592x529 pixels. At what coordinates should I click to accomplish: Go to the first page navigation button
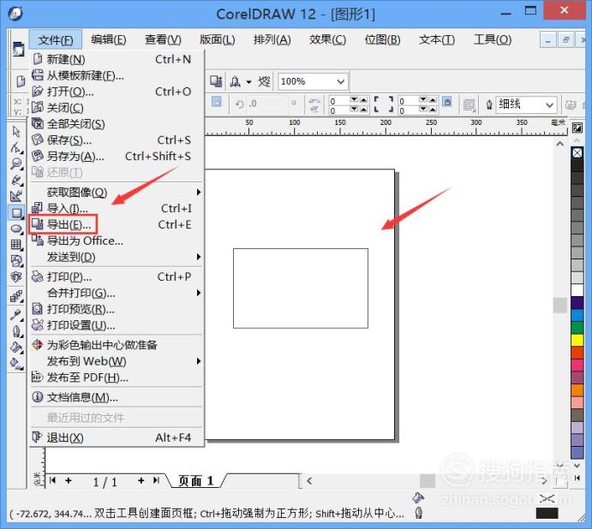click(x=52, y=480)
